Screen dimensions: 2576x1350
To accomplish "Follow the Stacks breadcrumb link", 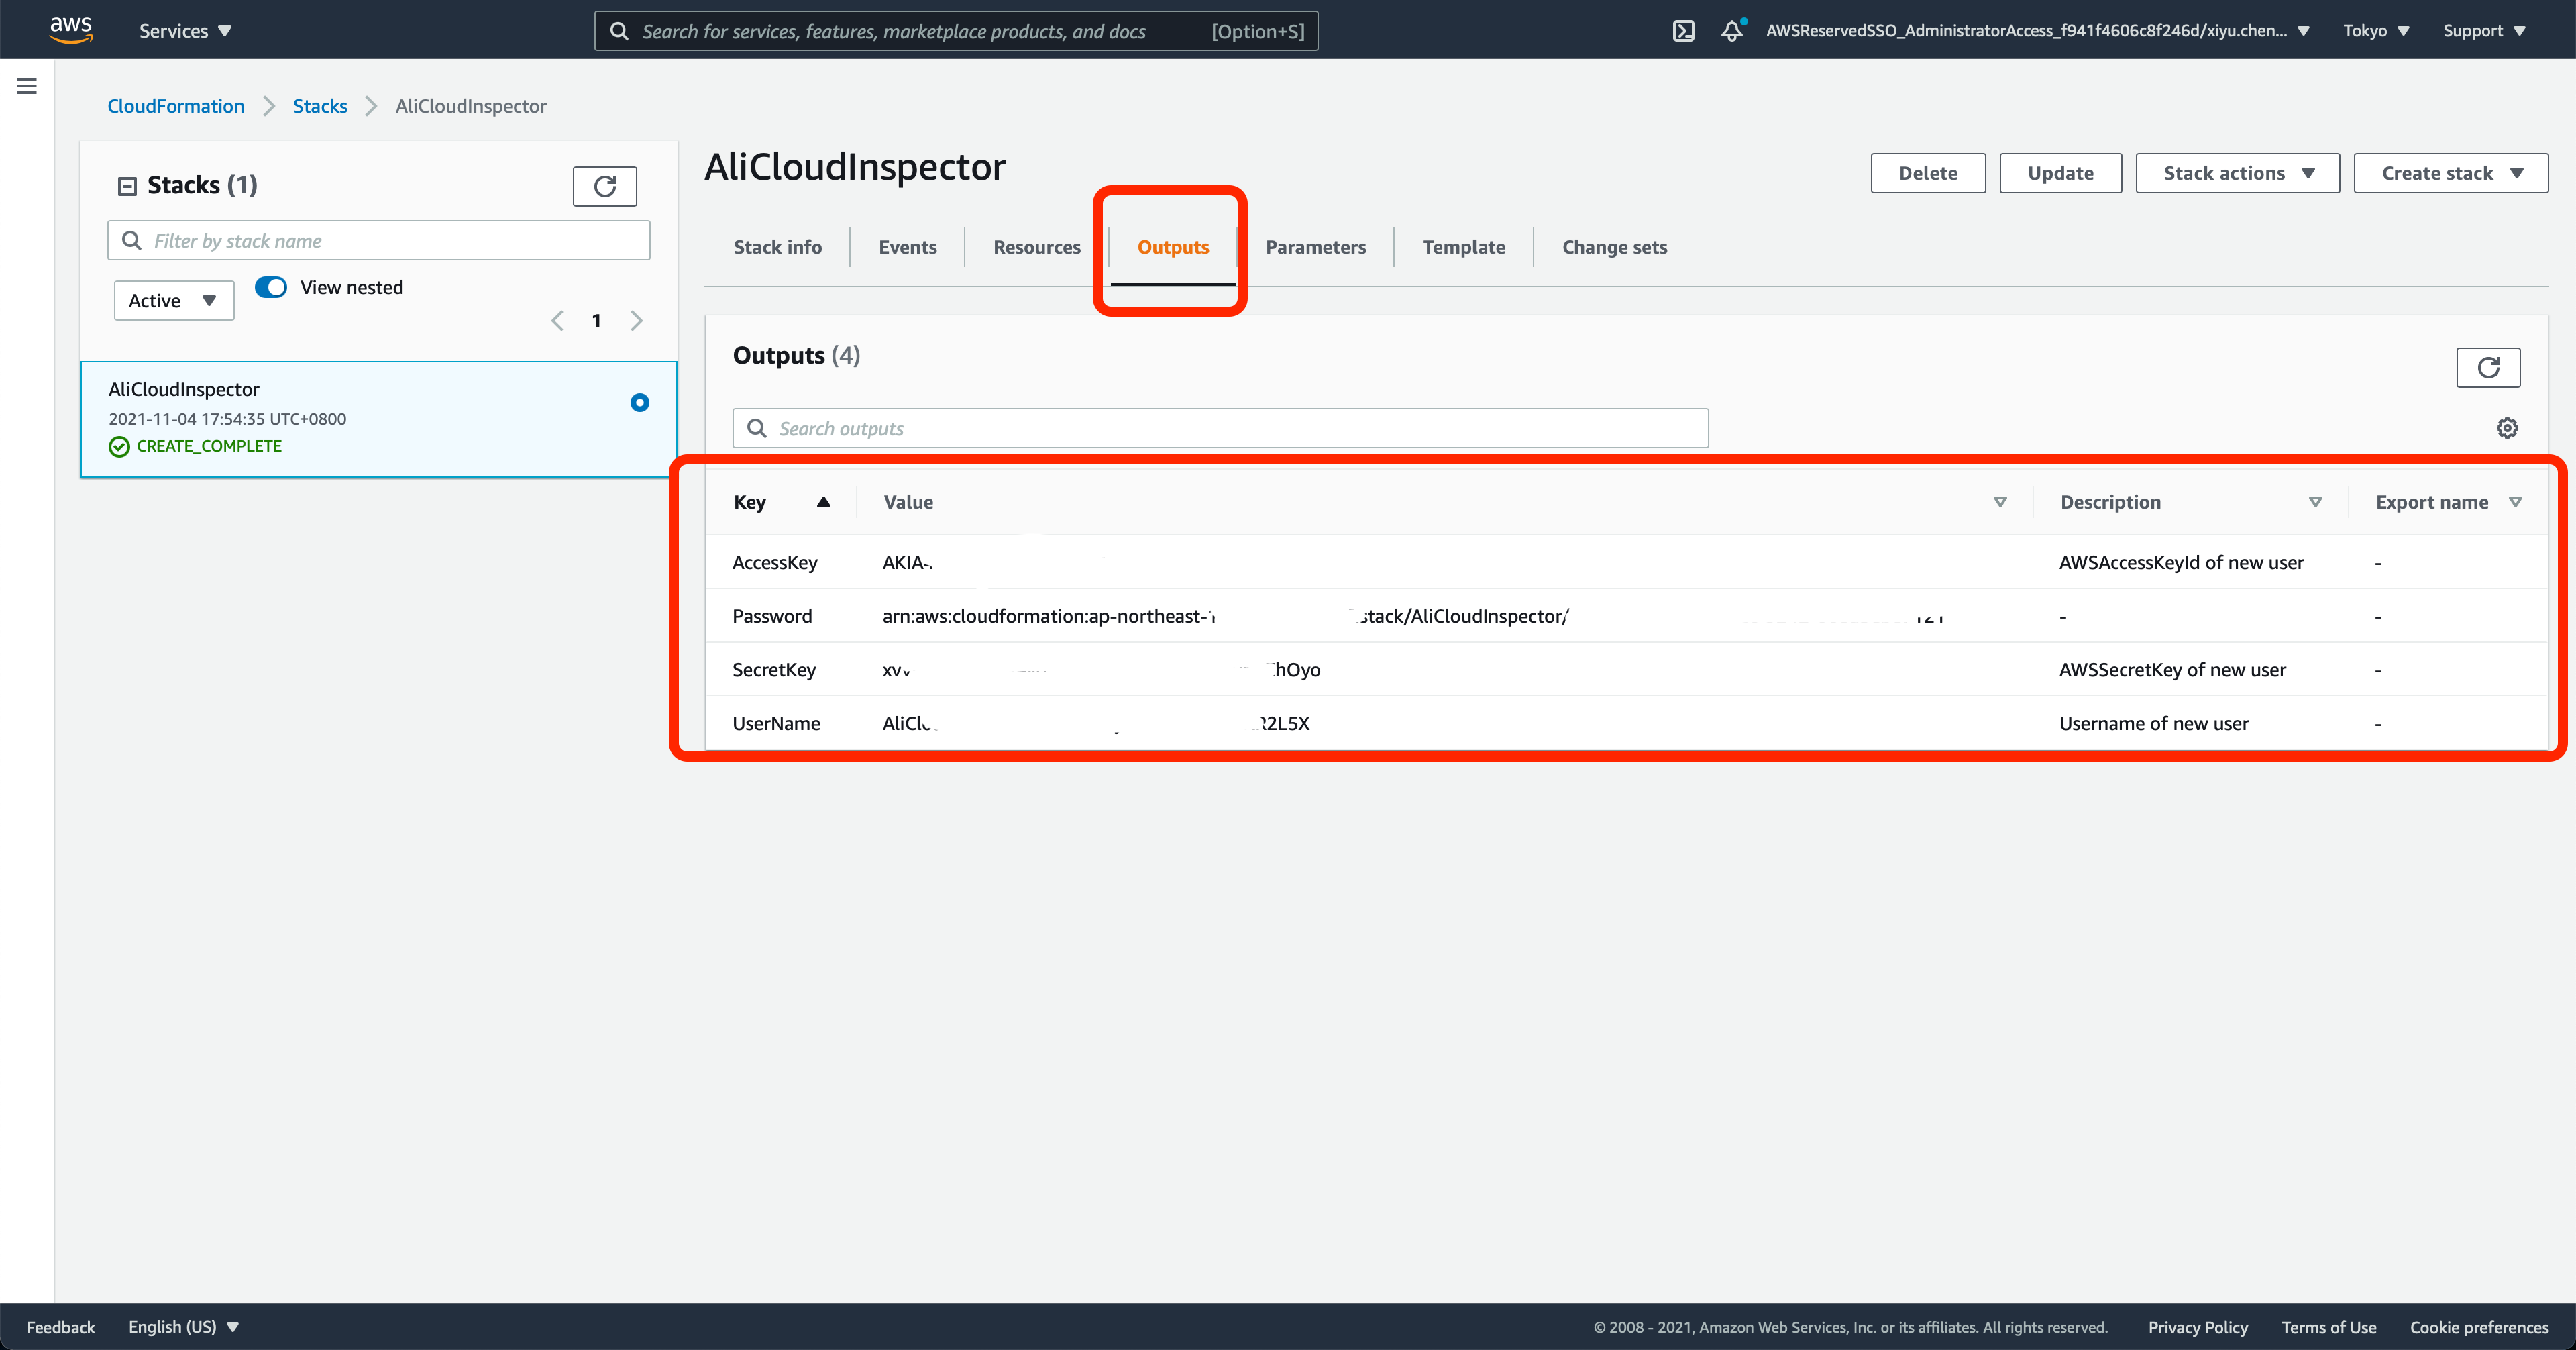I will point(320,106).
